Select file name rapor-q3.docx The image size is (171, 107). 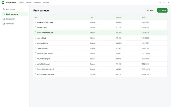pos(42,48)
